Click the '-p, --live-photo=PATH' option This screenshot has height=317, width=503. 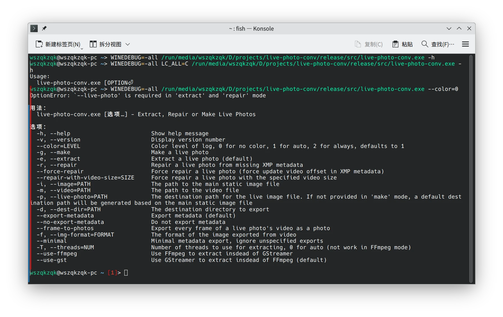click(72, 197)
